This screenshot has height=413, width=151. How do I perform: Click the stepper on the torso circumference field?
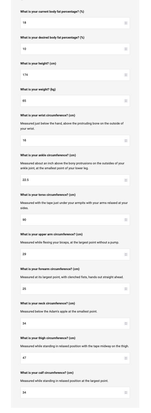click(126, 220)
